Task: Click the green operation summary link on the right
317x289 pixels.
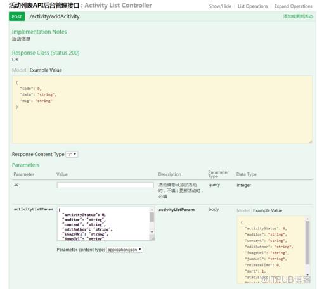Action: (x=298, y=16)
